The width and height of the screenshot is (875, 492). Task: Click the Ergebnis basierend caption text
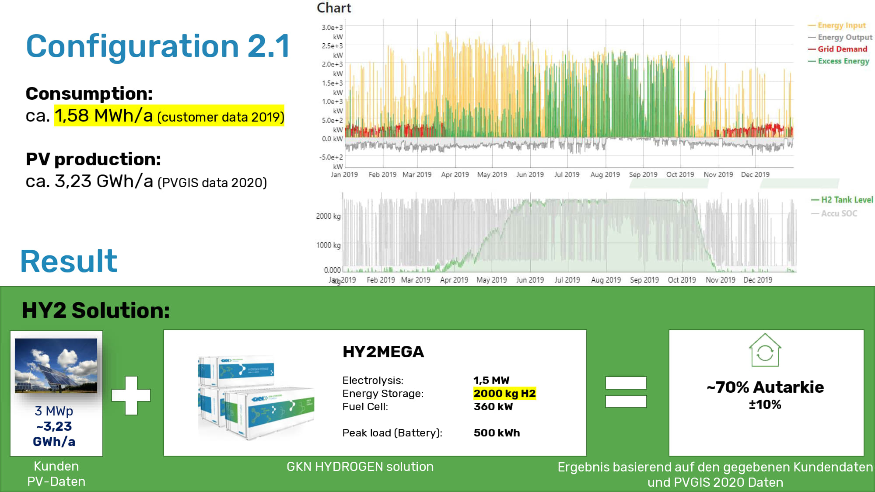[715, 475]
